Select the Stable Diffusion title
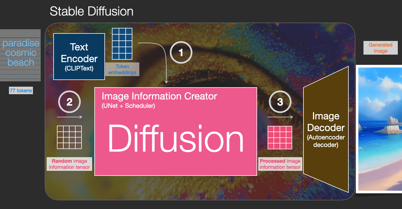The height and width of the screenshot is (209, 402). 91,11
